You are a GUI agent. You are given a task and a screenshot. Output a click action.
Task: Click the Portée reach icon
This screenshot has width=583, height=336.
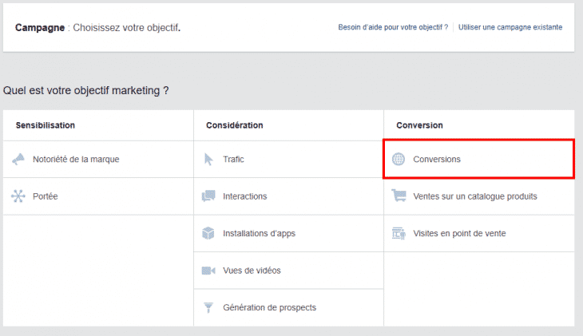pyautogui.click(x=18, y=196)
